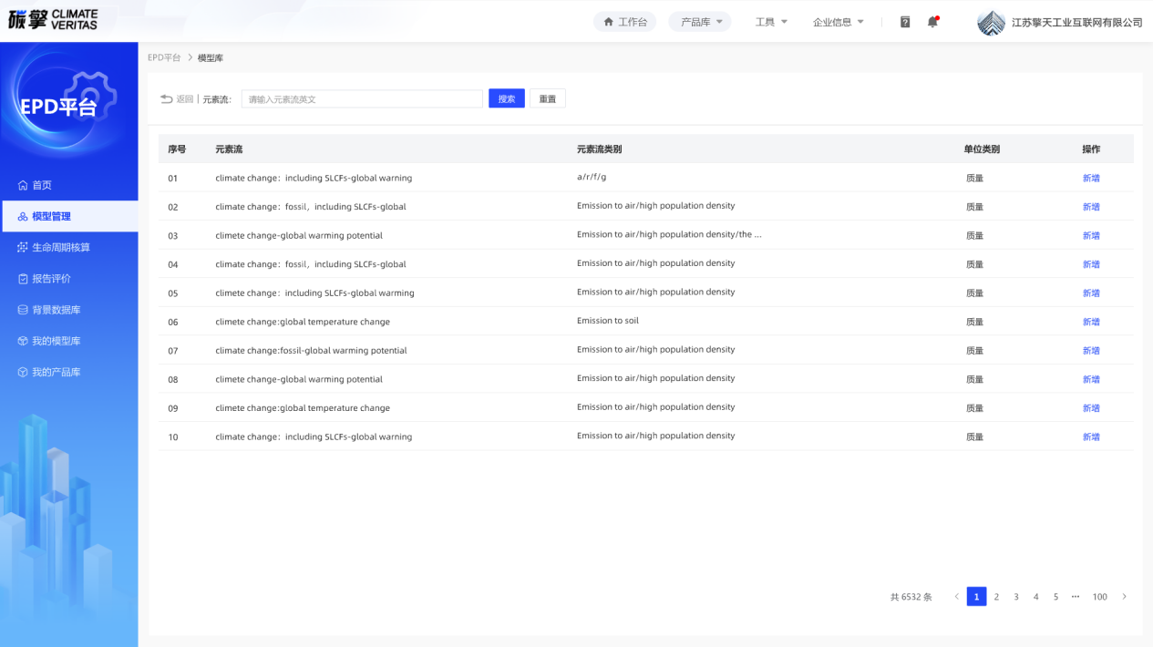Screen dimensions: 1153x647
Task: Select 模型管理 in sidebar menu
Action: 51,216
